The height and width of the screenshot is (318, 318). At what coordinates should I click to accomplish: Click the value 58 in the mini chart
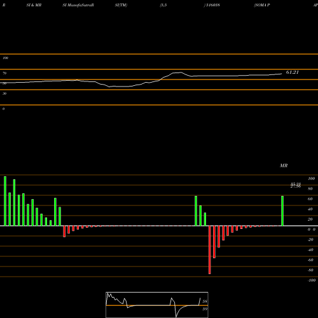coord(205,301)
